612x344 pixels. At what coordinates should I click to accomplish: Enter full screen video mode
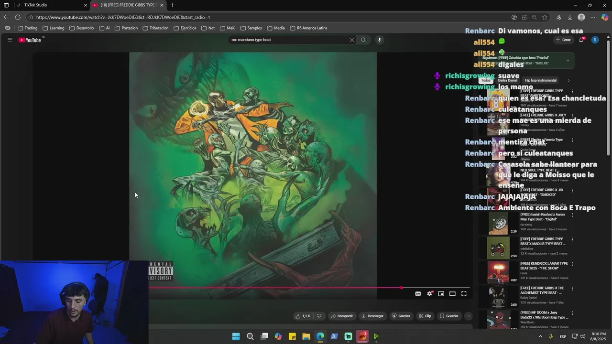click(x=464, y=294)
